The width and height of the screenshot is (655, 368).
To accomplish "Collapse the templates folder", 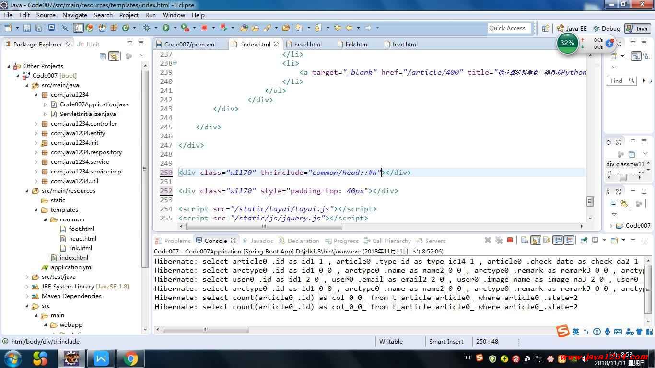I will pos(36,210).
